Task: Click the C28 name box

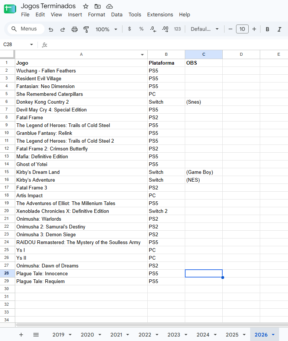Action: tap(15, 45)
